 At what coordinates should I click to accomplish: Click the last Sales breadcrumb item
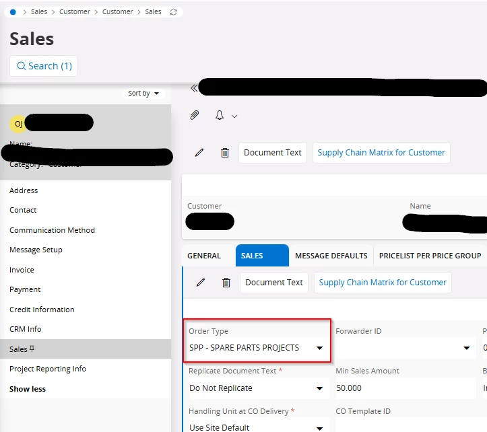(153, 12)
